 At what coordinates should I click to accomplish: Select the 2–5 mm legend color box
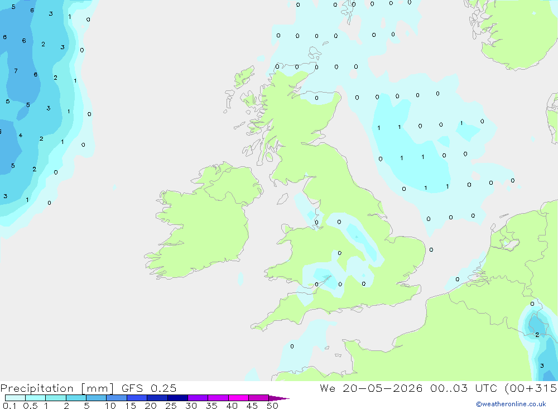click(x=76, y=398)
